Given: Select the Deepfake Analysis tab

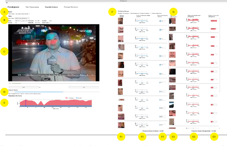Looking at the screenshot, I should click(x=52, y=7).
